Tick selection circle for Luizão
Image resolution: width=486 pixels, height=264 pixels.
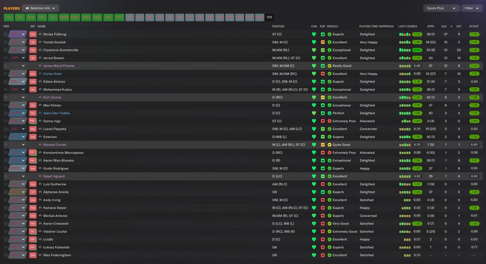[x=5, y=239]
